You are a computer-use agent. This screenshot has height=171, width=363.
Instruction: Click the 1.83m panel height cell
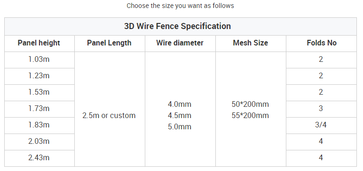click(x=39, y=125)
